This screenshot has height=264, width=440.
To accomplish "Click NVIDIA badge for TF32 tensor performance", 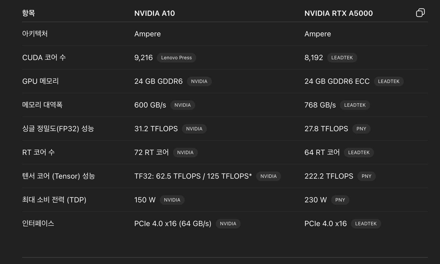I will point(268,176).
